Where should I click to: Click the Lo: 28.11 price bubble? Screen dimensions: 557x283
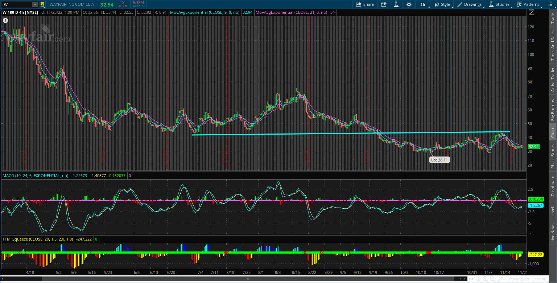pos(440,160)
